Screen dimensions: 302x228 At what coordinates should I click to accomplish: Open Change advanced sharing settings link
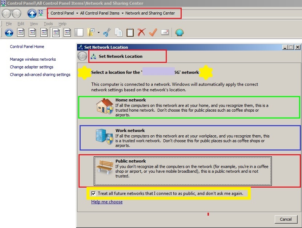point(40,75)
